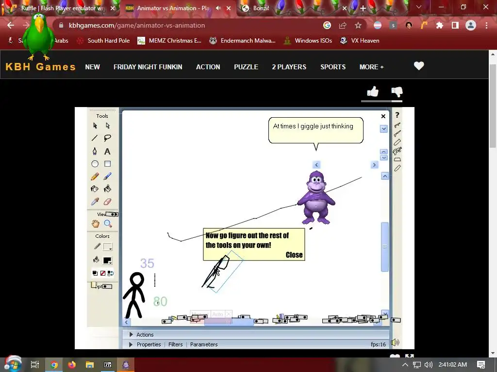Open the black fill color swatch

[107, 260]
